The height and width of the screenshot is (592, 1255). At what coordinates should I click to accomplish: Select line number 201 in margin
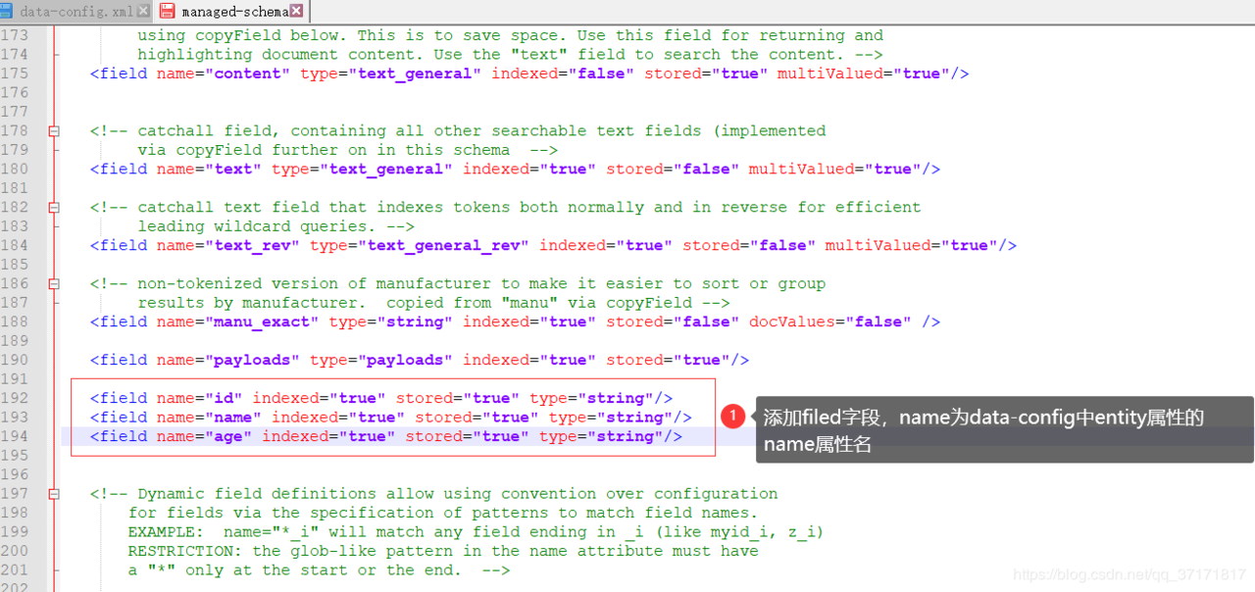15,570
